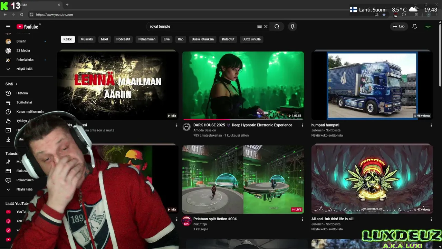Open the rasta skull playlist thumbnail
The height and width of the screenshot is (249, 442).
tap(372, 179)
